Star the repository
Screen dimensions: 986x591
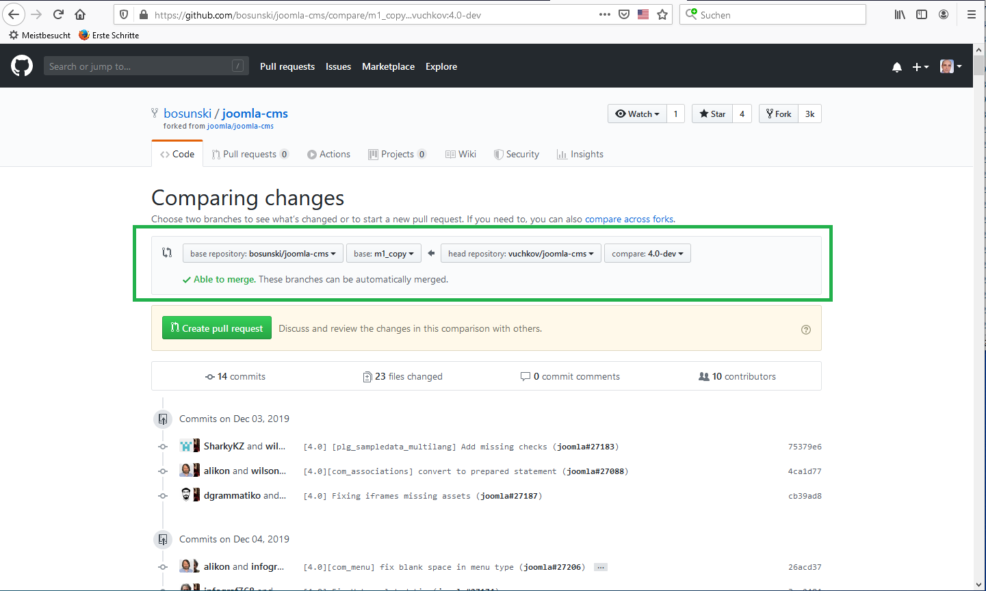click(712, 114)
